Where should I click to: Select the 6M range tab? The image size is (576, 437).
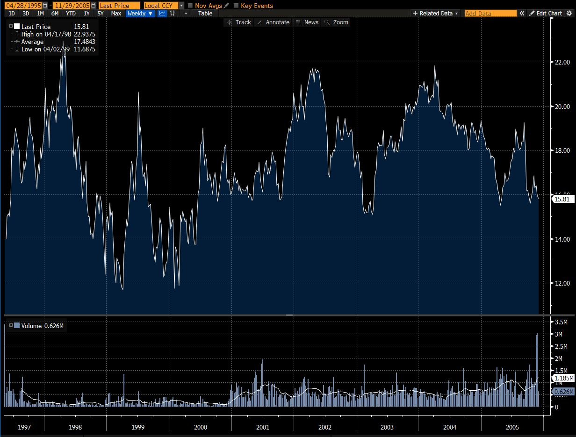pos(55,14)
